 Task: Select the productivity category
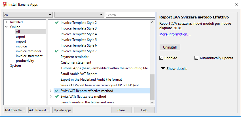click(x=25, y=61)
